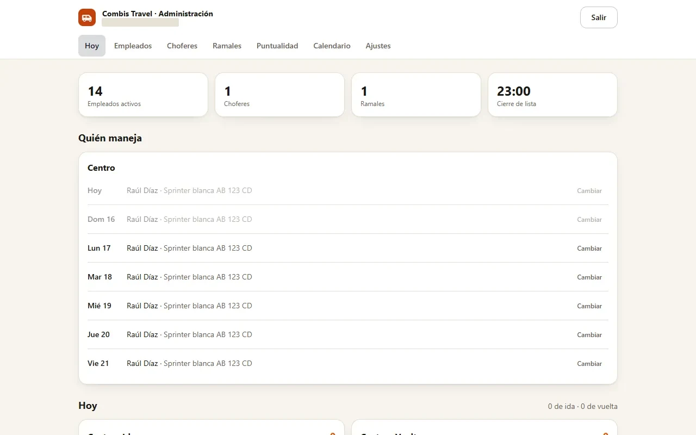Change the driver for Mié 19
Screen dimensions: 696x435
pos(589,306)
